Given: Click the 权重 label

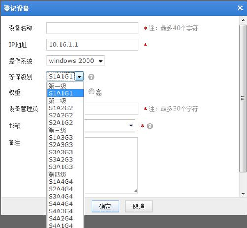Looking at the screenshot, I should (x=14, y=92).
